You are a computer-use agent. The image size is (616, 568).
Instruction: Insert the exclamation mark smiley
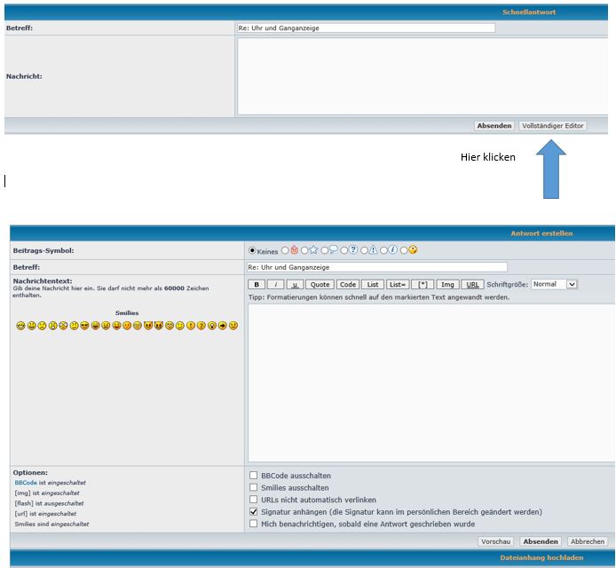[x=191, y=326]
